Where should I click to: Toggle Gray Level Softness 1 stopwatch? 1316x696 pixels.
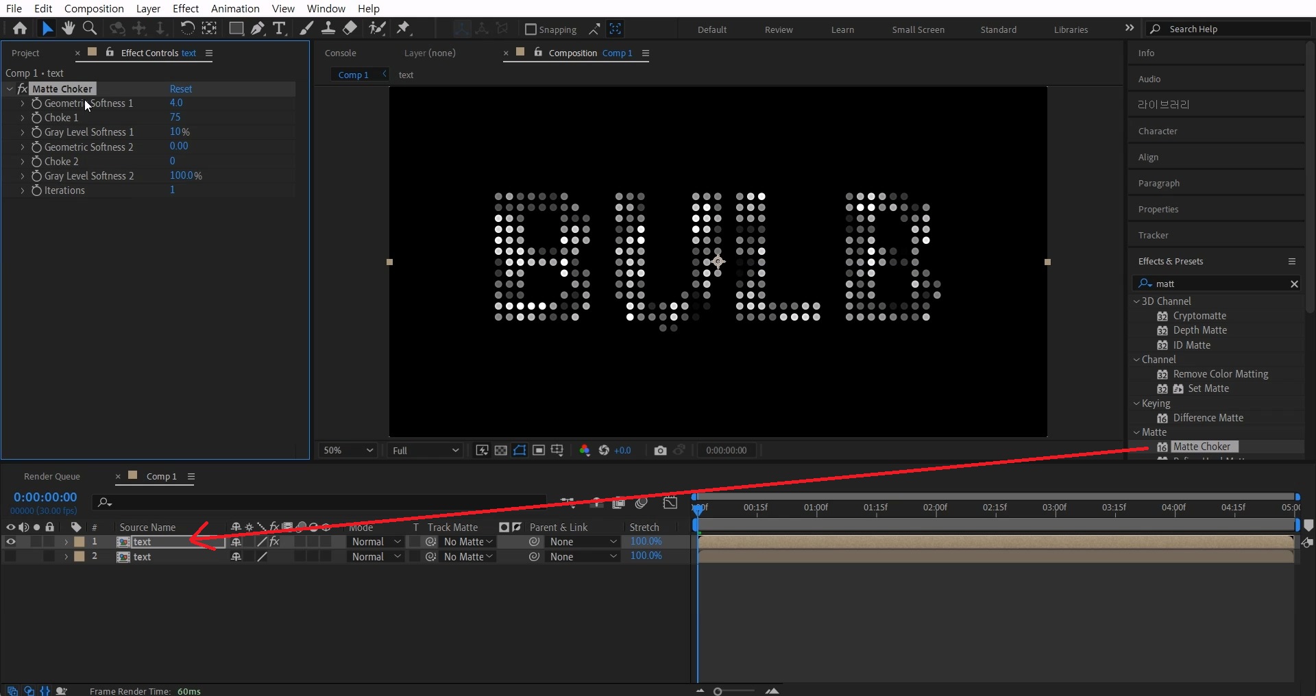tap(36, 132)
